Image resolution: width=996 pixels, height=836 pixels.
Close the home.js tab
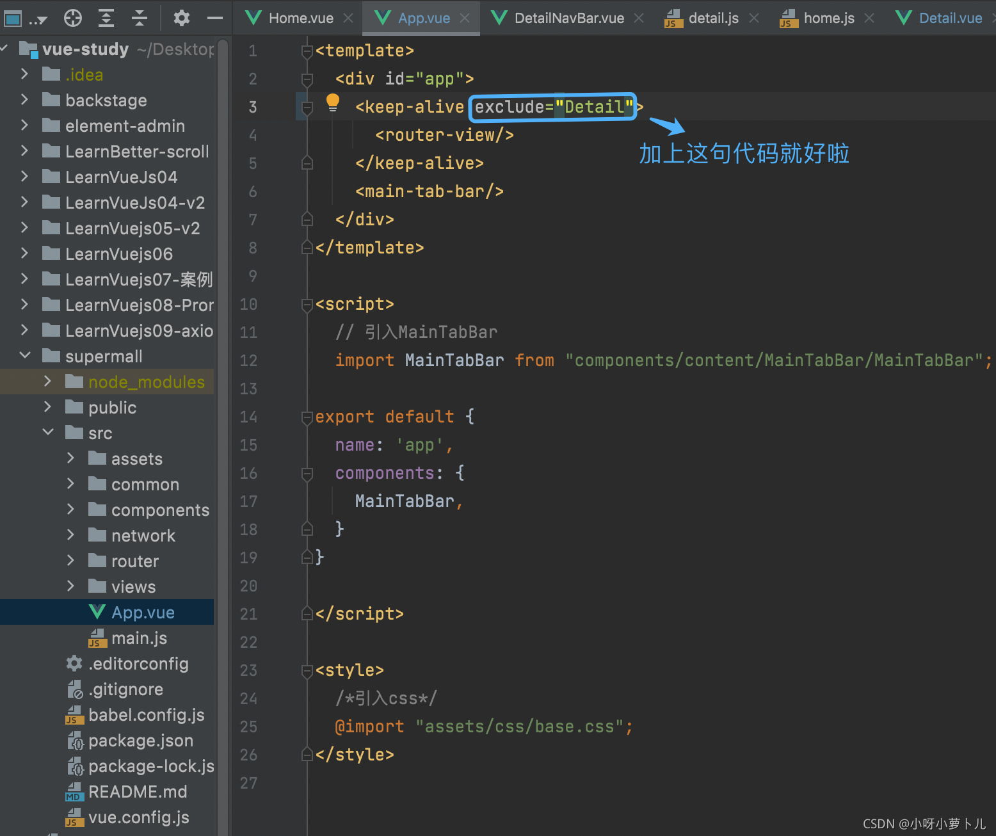click(869, 18)
